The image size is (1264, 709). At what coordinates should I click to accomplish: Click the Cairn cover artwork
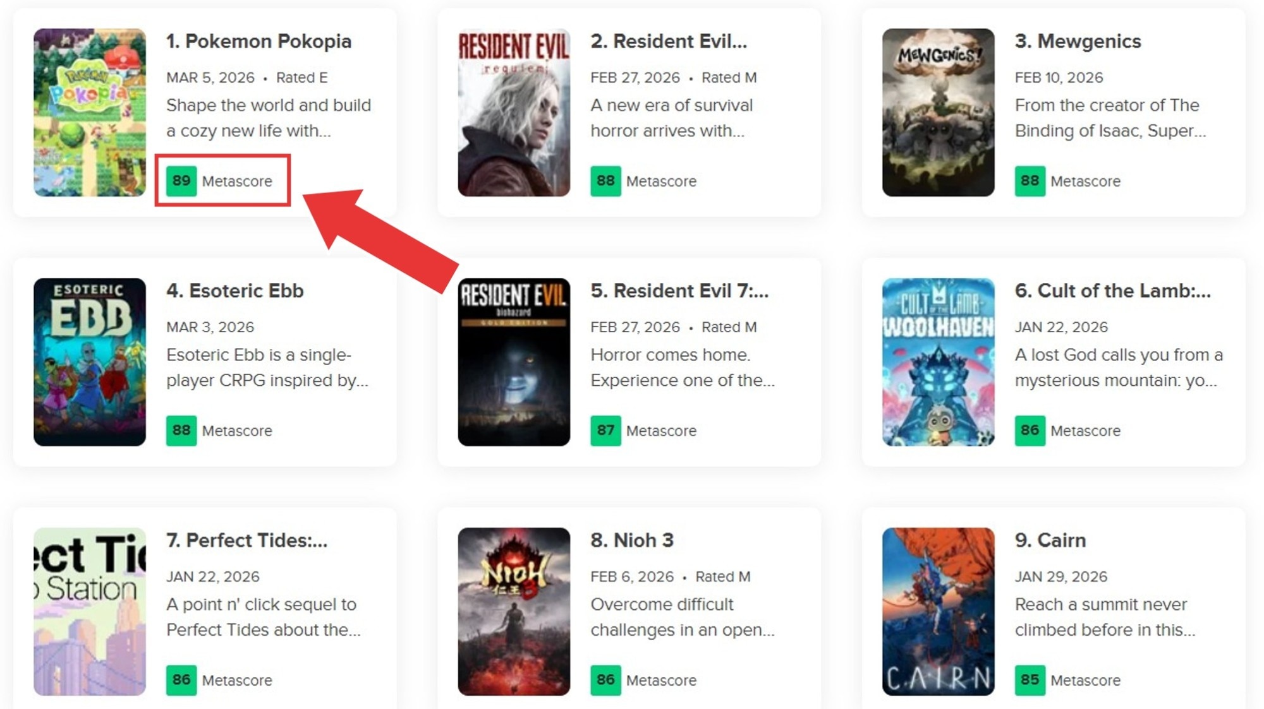point(939,612)
